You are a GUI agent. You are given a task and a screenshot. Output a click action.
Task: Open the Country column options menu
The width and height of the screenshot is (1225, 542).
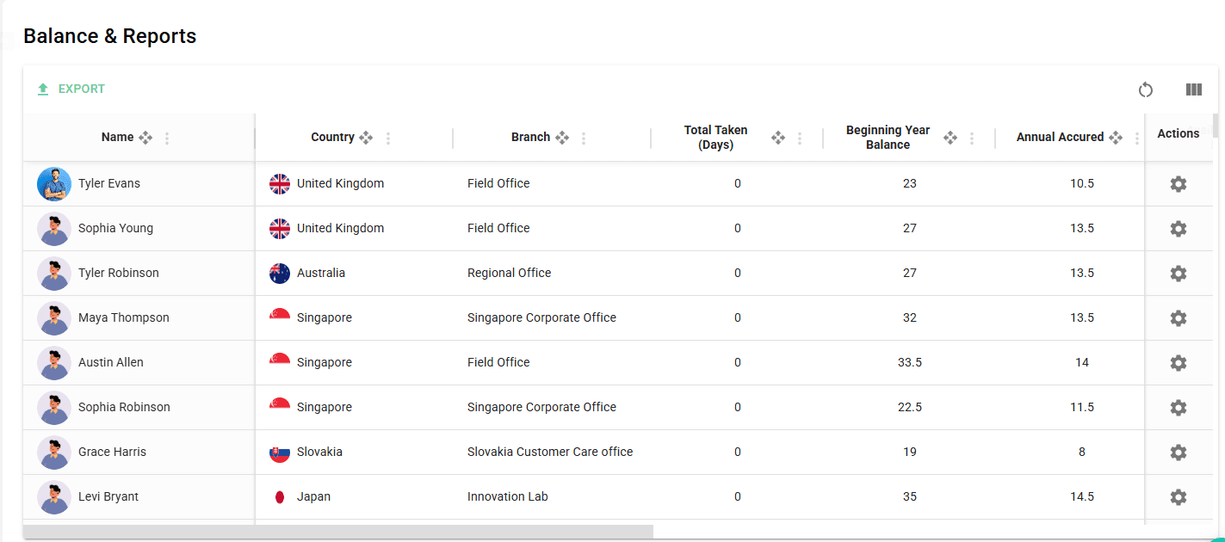pyautogui.click(x=388, y=139)
